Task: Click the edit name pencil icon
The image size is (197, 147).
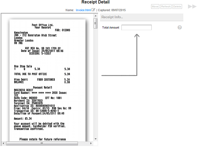Action: [93, 10]
